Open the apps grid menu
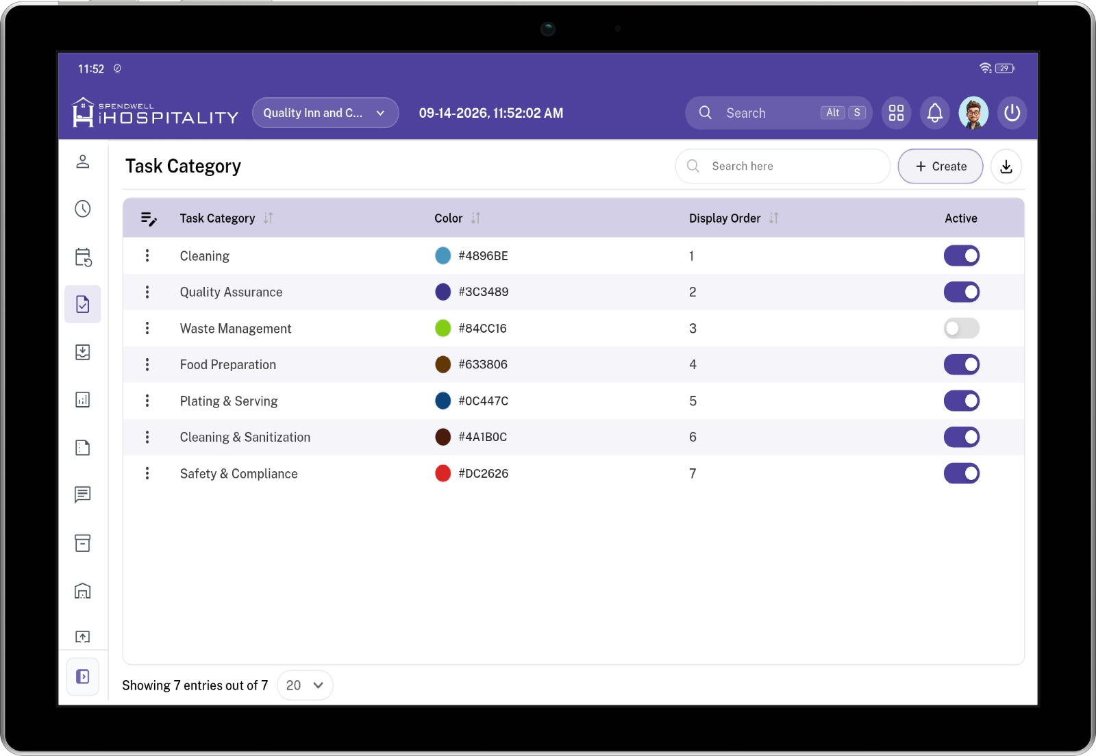This screenshot has width=1096, height=756. 896,113
